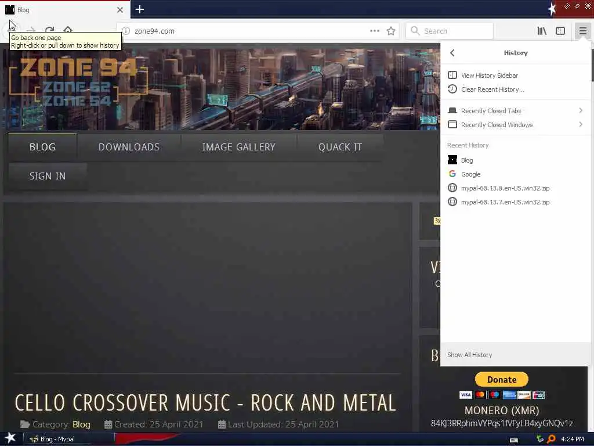Click the 4:24 PM clock
This screenshot has width=594, height=446.
coord(573,439)
